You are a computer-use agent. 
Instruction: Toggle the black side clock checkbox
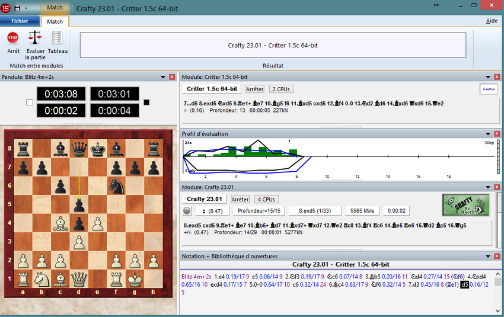tap(146, 103)
